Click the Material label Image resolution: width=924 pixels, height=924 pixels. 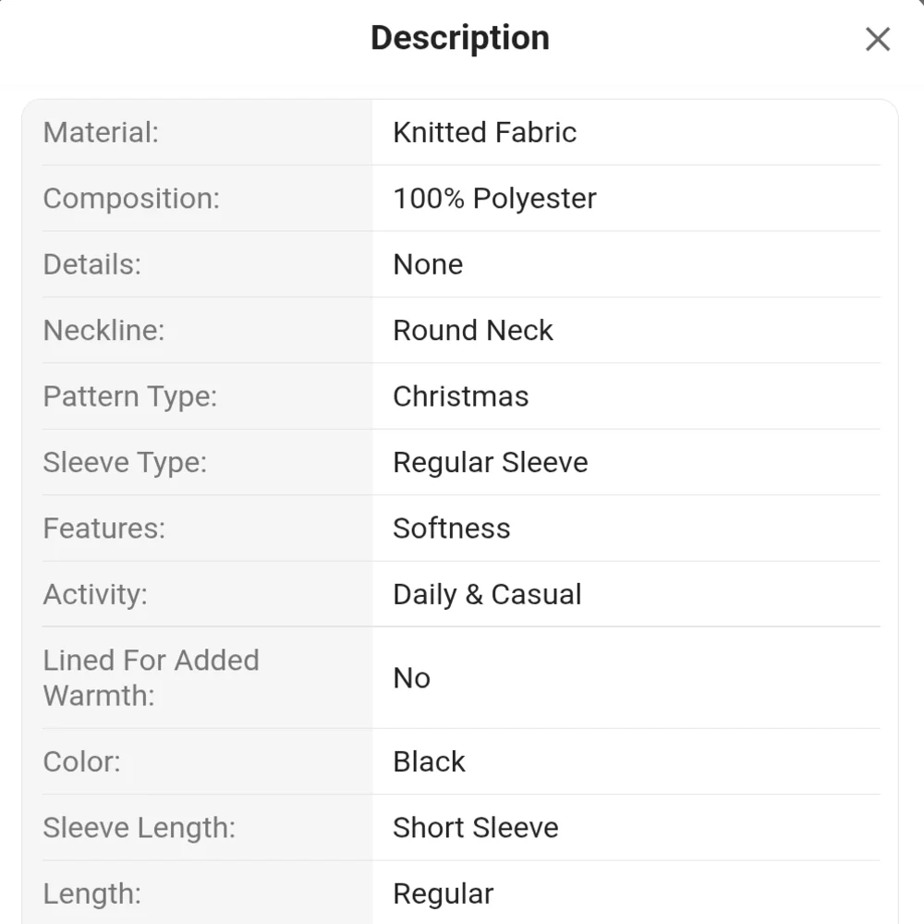coord(101,132)
